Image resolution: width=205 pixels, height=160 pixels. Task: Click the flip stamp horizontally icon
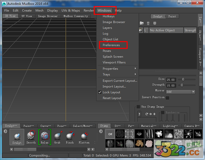click(151, 114)
